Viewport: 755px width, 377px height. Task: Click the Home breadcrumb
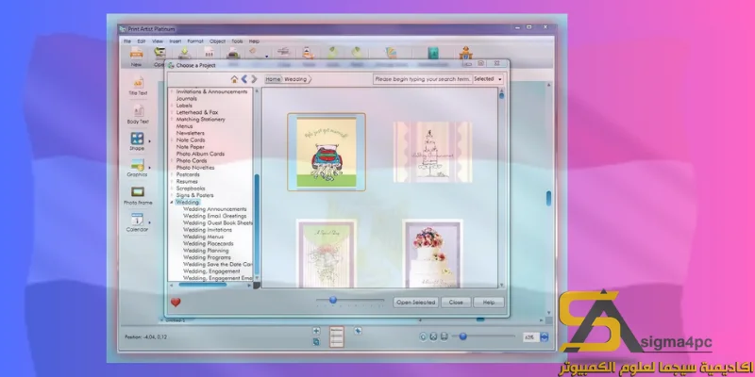coord(273,79)
